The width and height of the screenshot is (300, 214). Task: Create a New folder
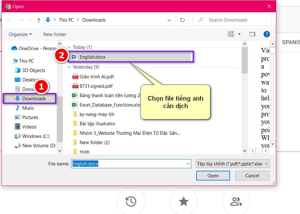55,34
